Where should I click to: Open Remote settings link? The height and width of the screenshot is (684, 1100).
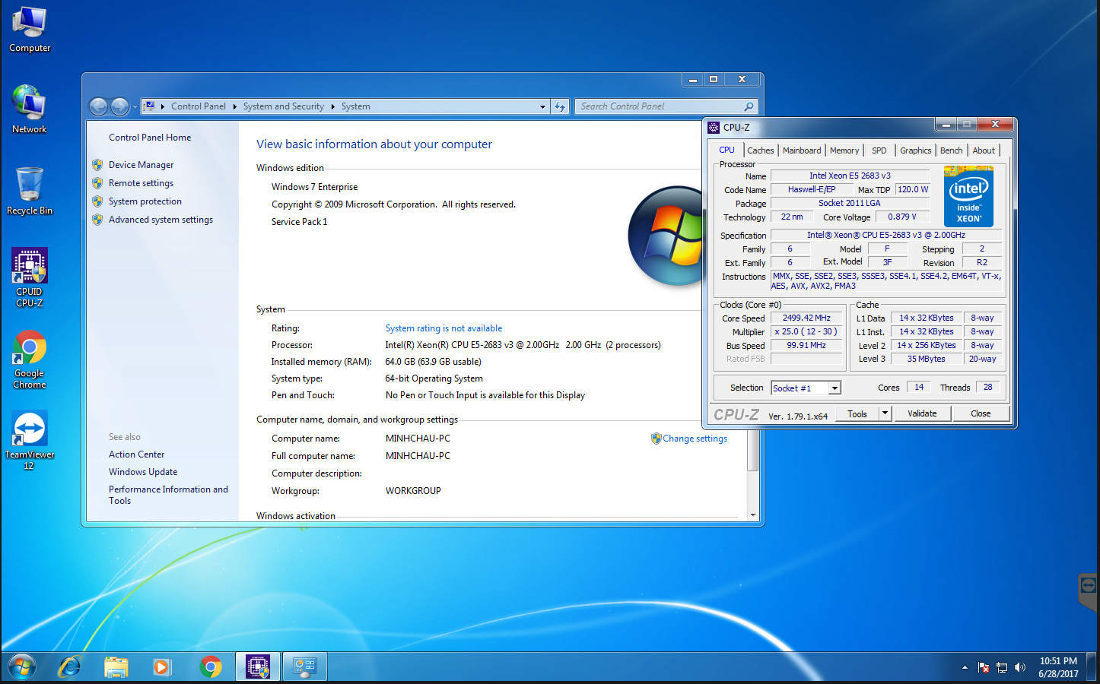[141, 183]
